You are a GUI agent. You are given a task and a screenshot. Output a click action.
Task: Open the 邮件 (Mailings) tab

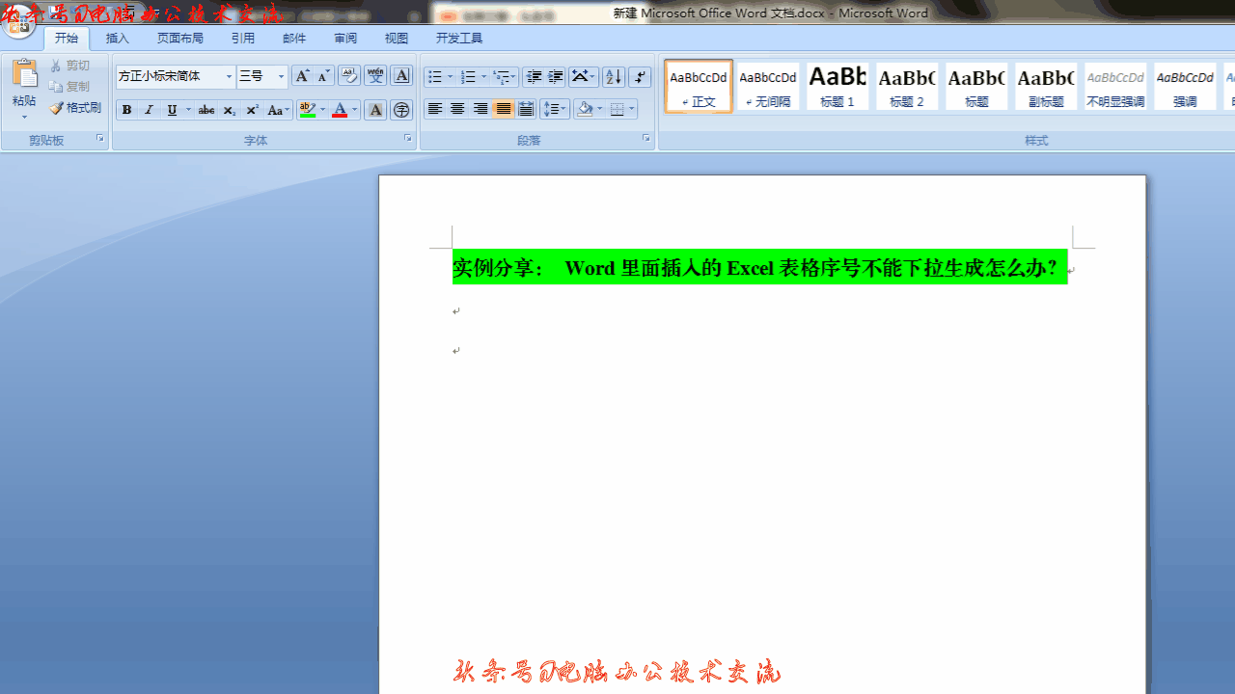point(294,39)
